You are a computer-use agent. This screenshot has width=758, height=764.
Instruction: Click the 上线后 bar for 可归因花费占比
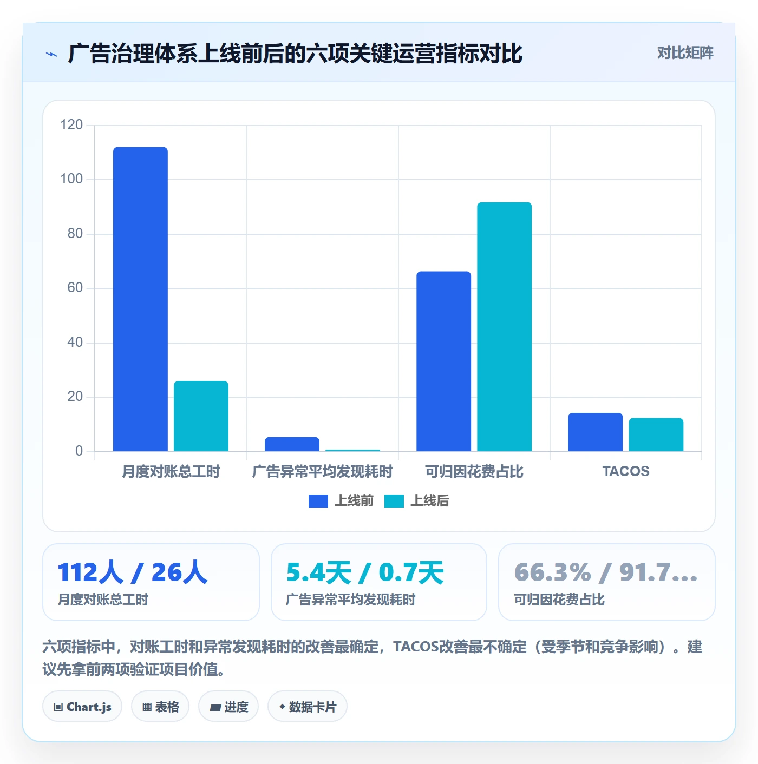504,327
